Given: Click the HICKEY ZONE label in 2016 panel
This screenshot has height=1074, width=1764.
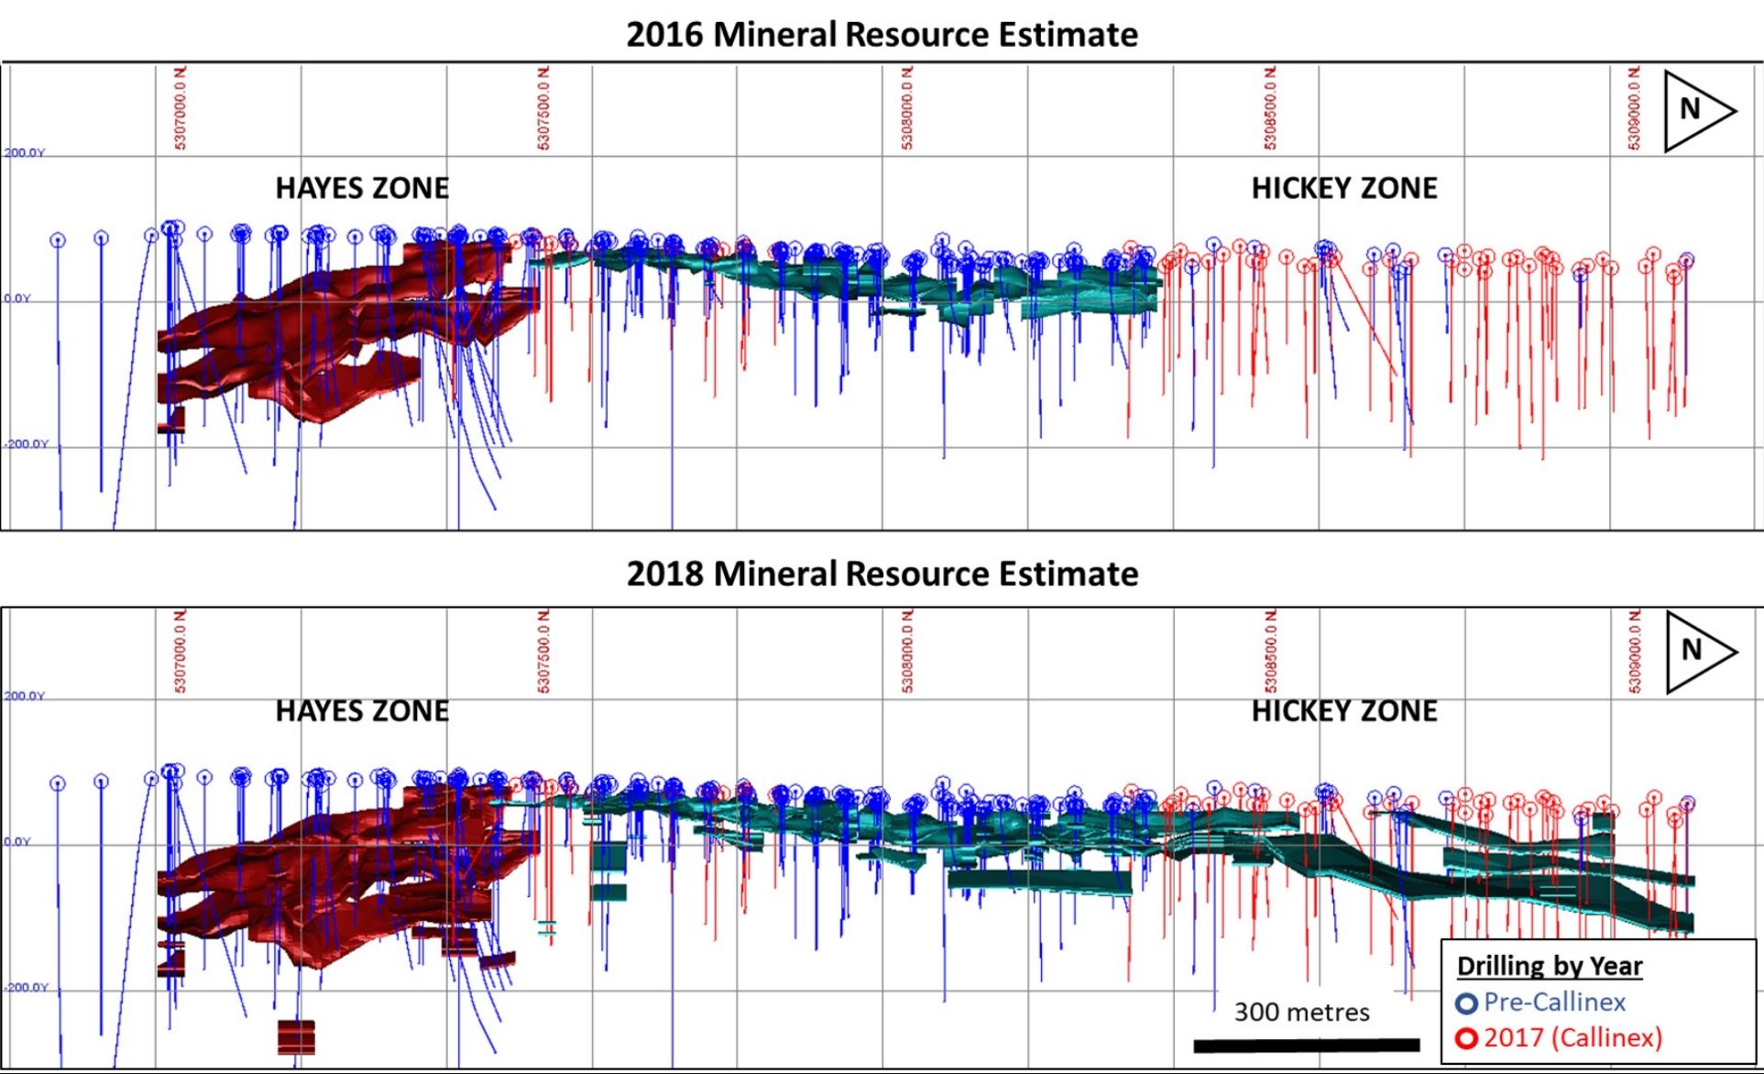Looking at the screenshot, I should coord(1343,189).
